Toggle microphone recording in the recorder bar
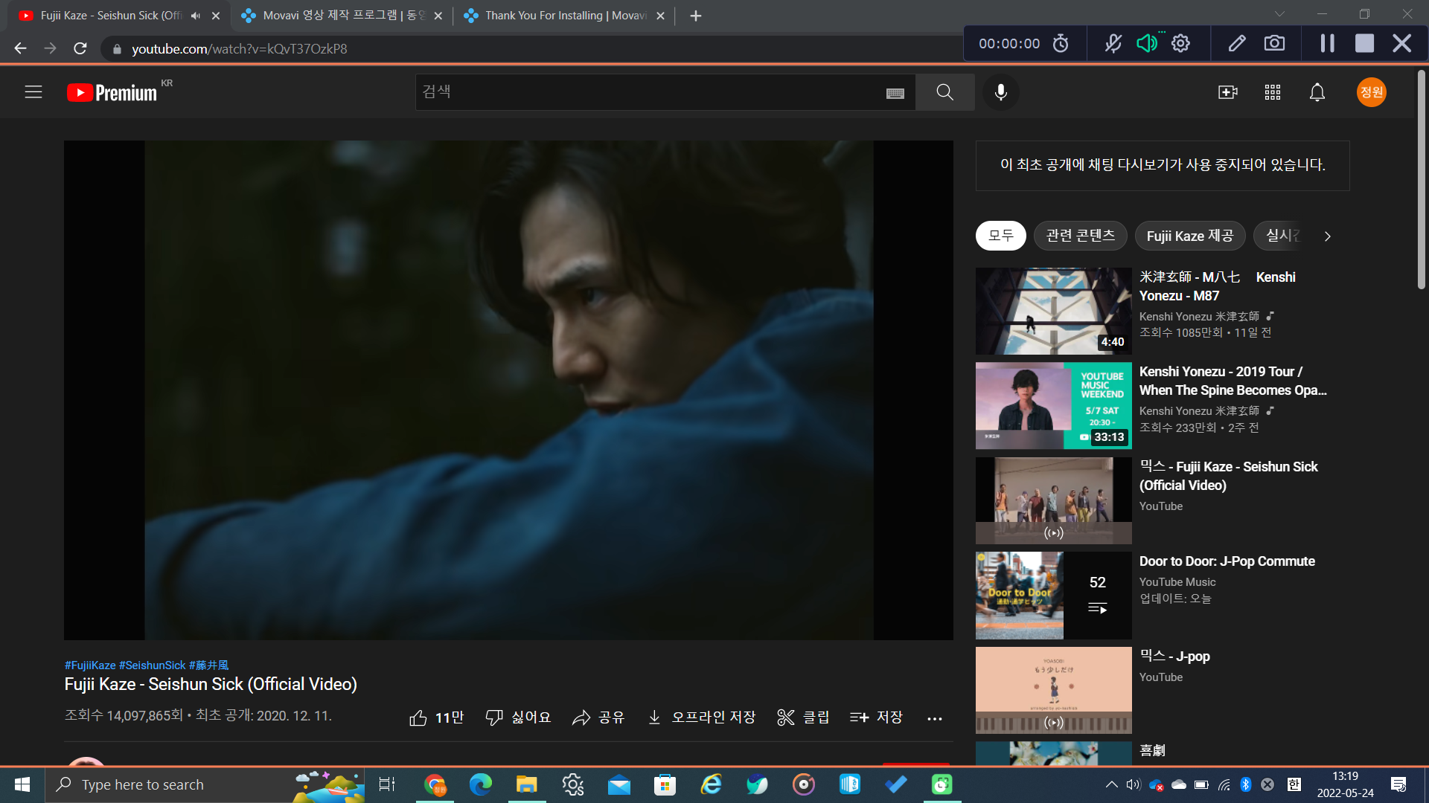The width and height of the screenshot is (1429, 803). pos(1113,43)
